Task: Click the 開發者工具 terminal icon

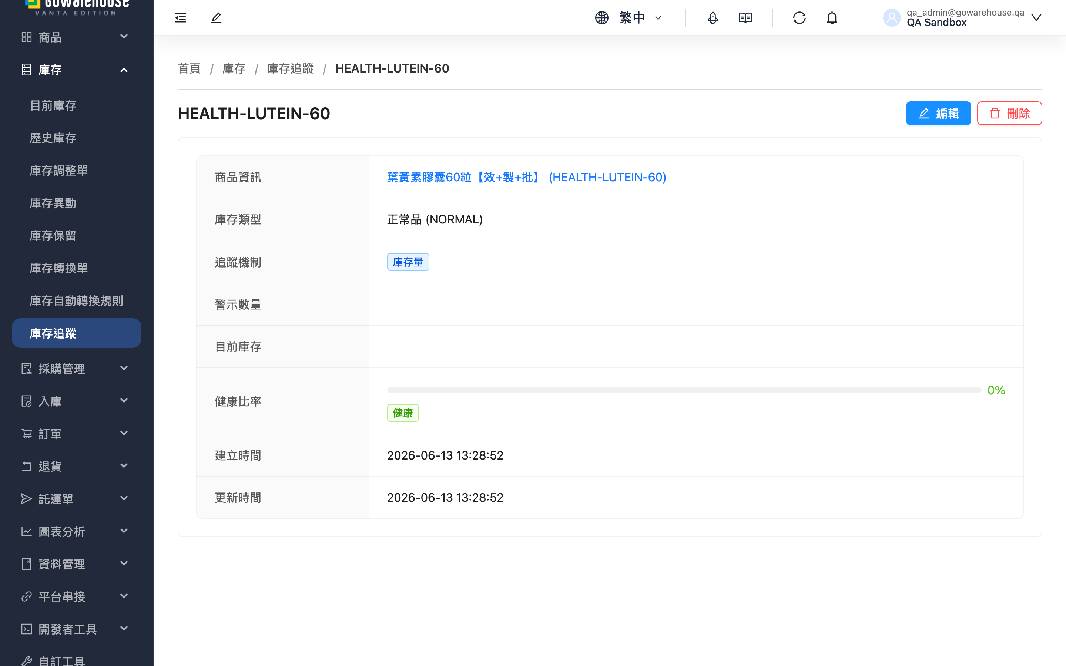Action: [26, 629]
